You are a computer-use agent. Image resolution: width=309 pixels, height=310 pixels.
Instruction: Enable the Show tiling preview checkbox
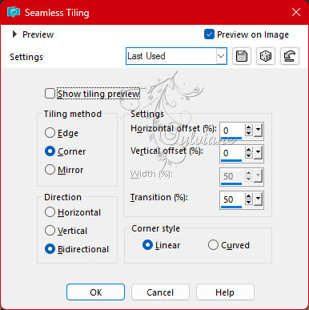50,94
